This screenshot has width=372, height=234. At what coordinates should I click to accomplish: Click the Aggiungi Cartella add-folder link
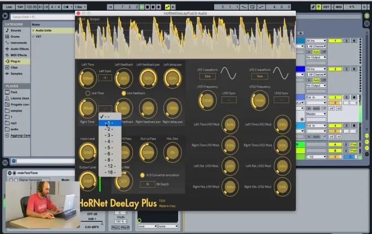[x=20, y=135]
